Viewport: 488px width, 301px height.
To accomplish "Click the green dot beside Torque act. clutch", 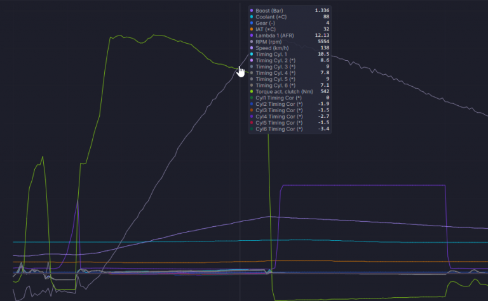I will pyautogui.click(x=252, y=91).
